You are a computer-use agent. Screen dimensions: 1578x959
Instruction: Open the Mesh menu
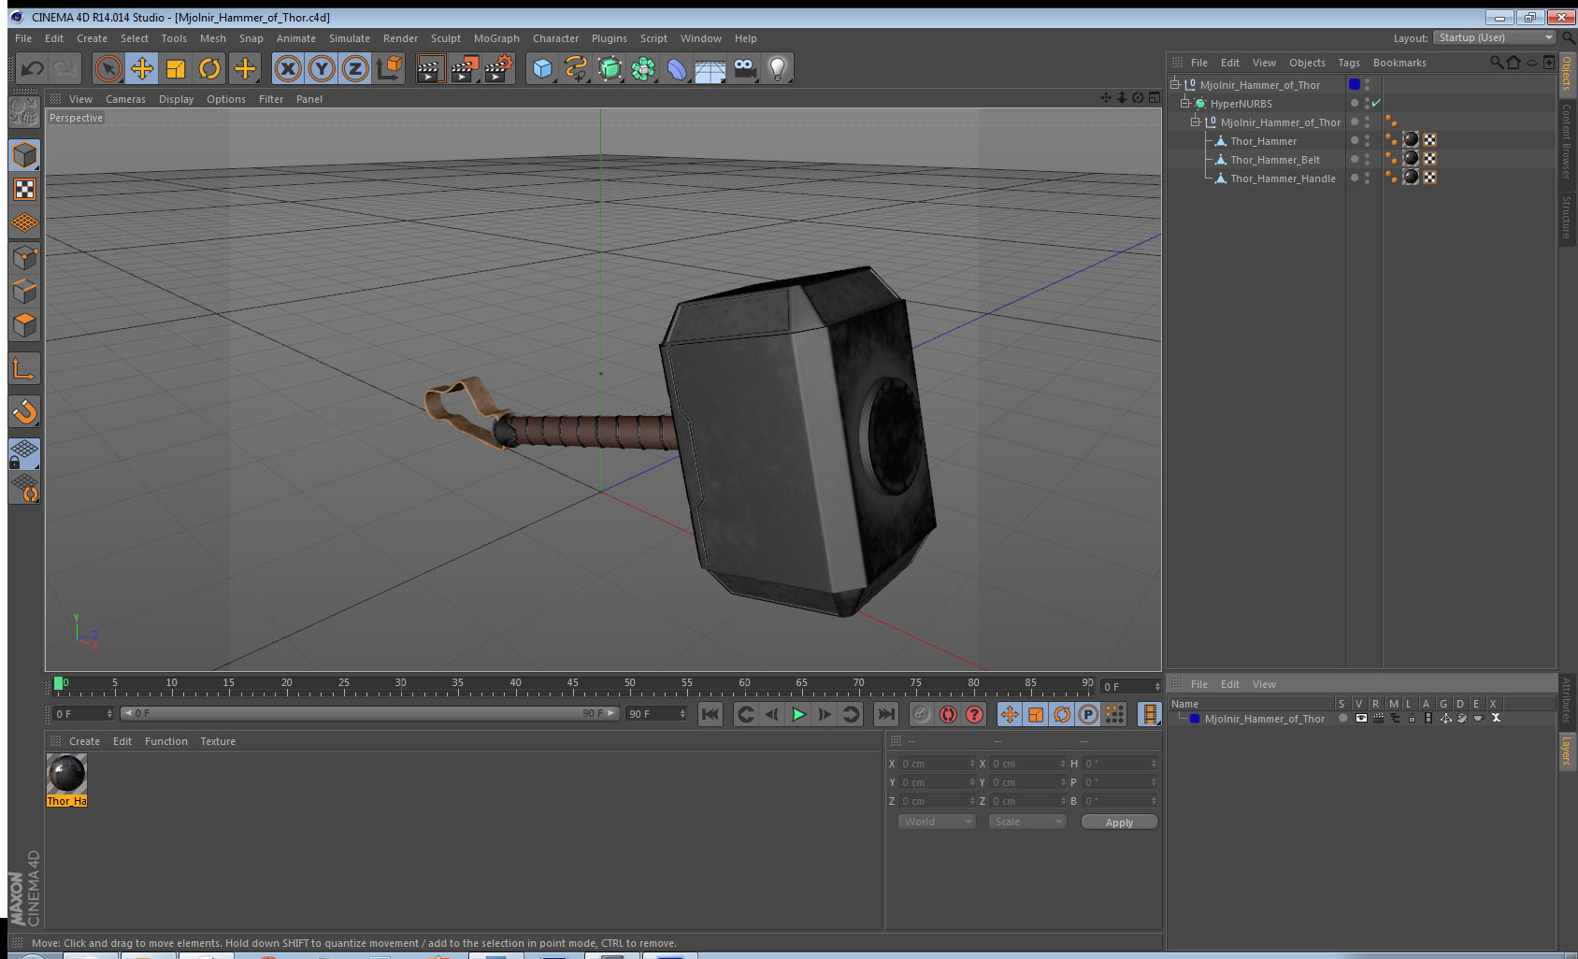click(x=213, y=38)
